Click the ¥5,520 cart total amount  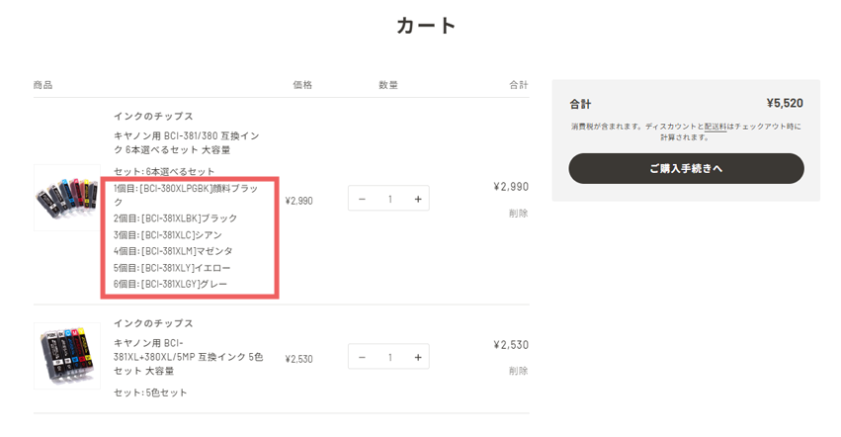tap(784, 103)
